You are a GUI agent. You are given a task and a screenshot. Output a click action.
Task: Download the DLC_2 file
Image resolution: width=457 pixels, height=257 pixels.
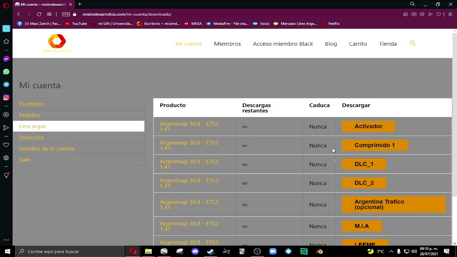(364, 183)
